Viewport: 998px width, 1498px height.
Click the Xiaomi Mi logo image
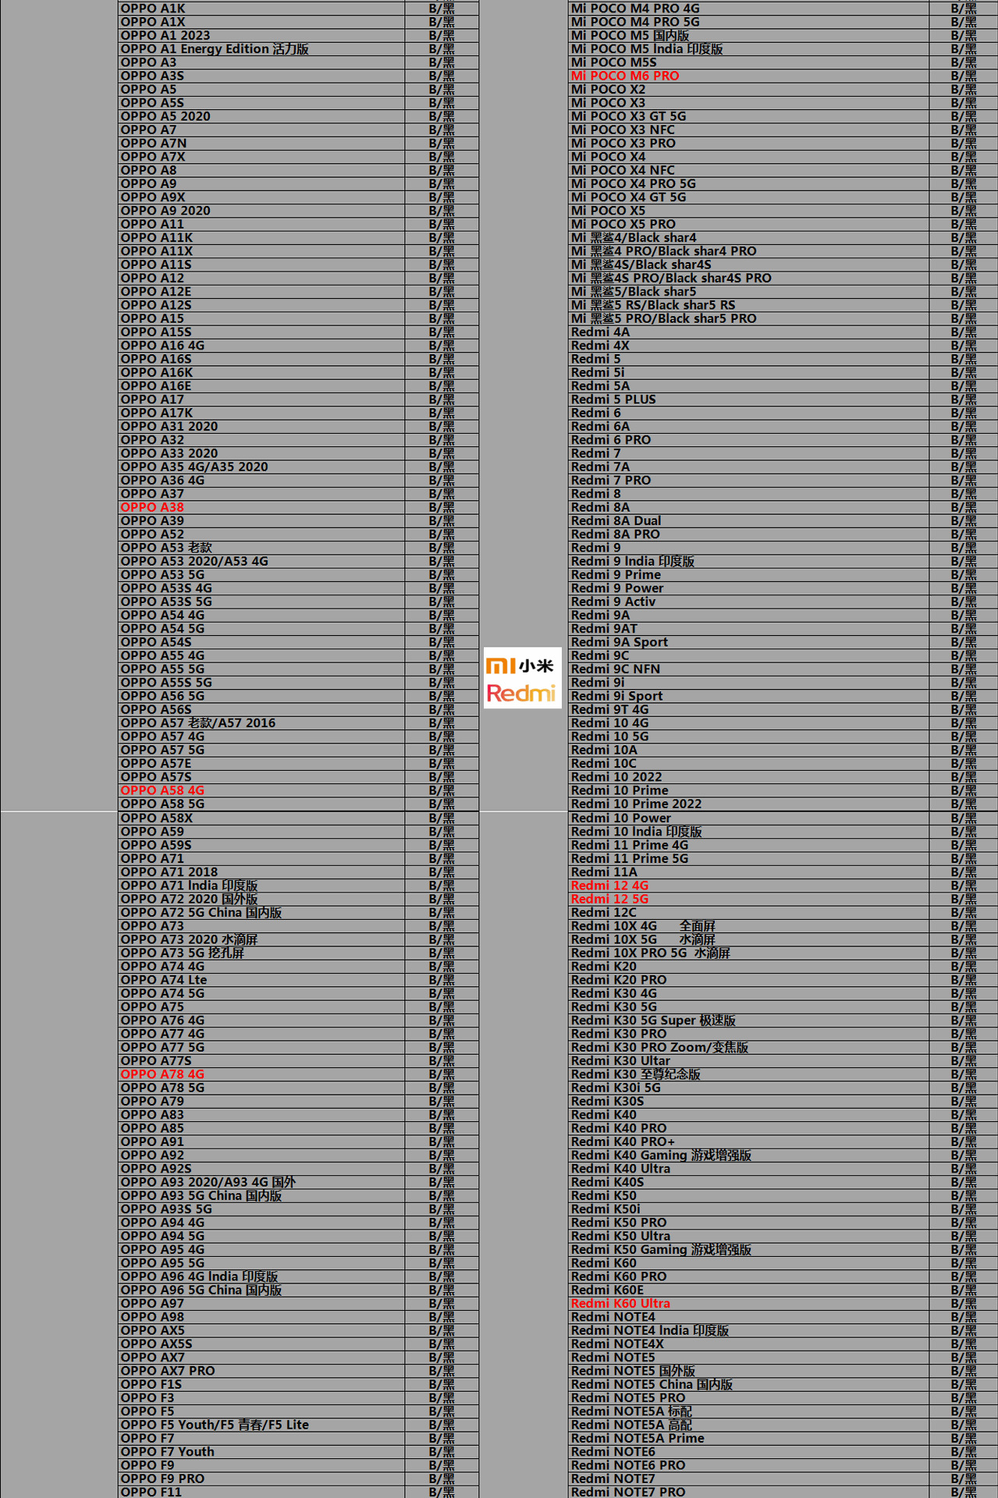click(x=520, y=666)
